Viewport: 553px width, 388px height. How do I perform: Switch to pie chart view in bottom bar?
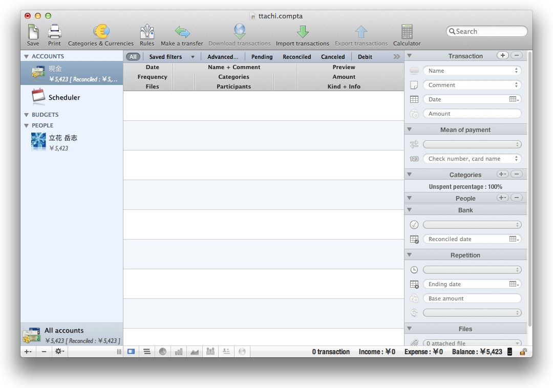(163, 352)
